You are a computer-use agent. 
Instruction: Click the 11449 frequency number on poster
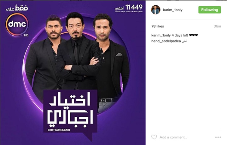[x=134, y=7]
